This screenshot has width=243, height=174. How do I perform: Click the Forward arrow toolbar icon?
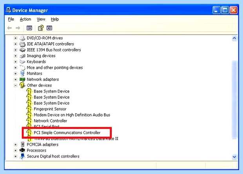[x=18, y=28]
